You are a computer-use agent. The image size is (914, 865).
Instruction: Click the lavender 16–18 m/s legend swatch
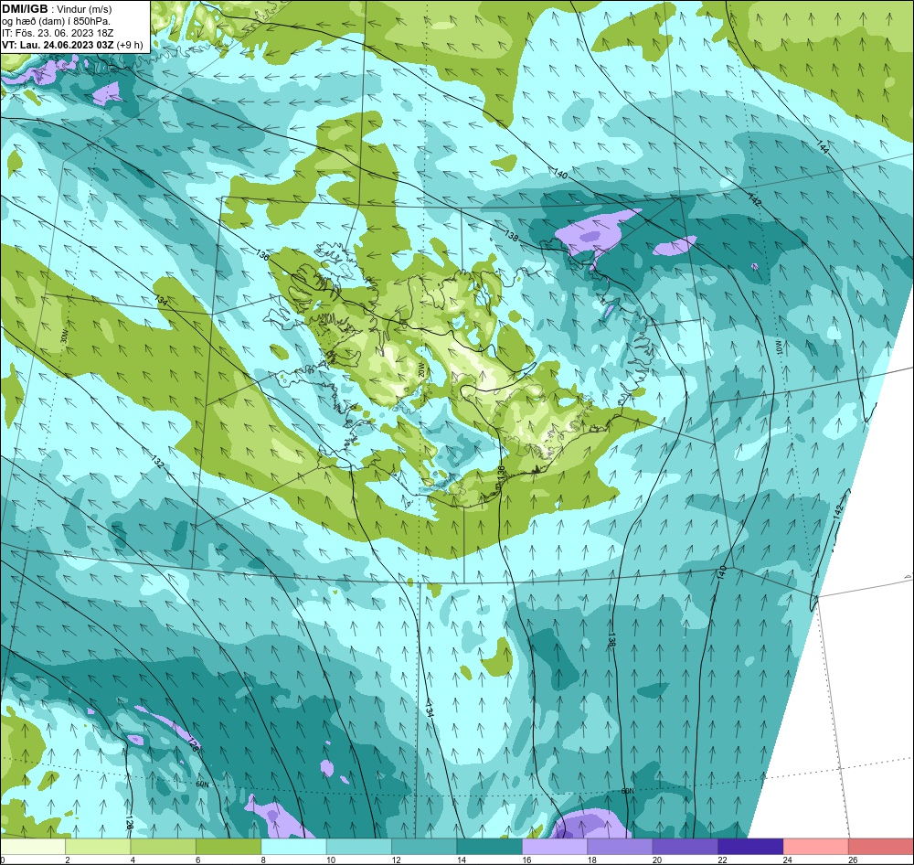click(555, 847)
